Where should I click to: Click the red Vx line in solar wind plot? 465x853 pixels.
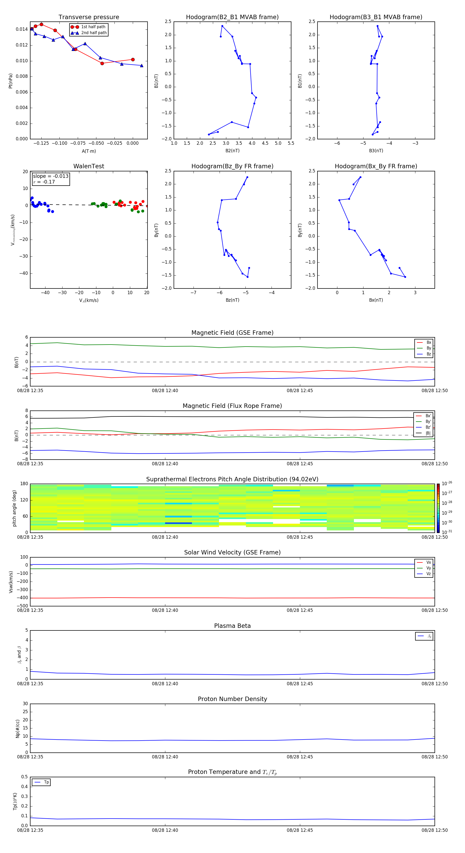[232, 598]
